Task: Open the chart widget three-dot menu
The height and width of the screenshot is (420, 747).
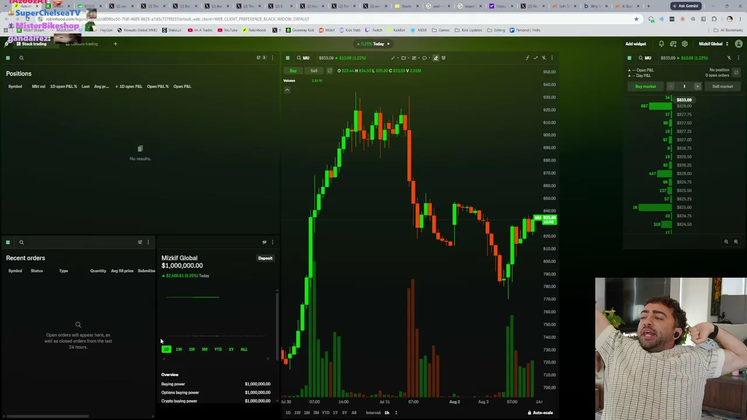Action: click(x=551, y=58)
